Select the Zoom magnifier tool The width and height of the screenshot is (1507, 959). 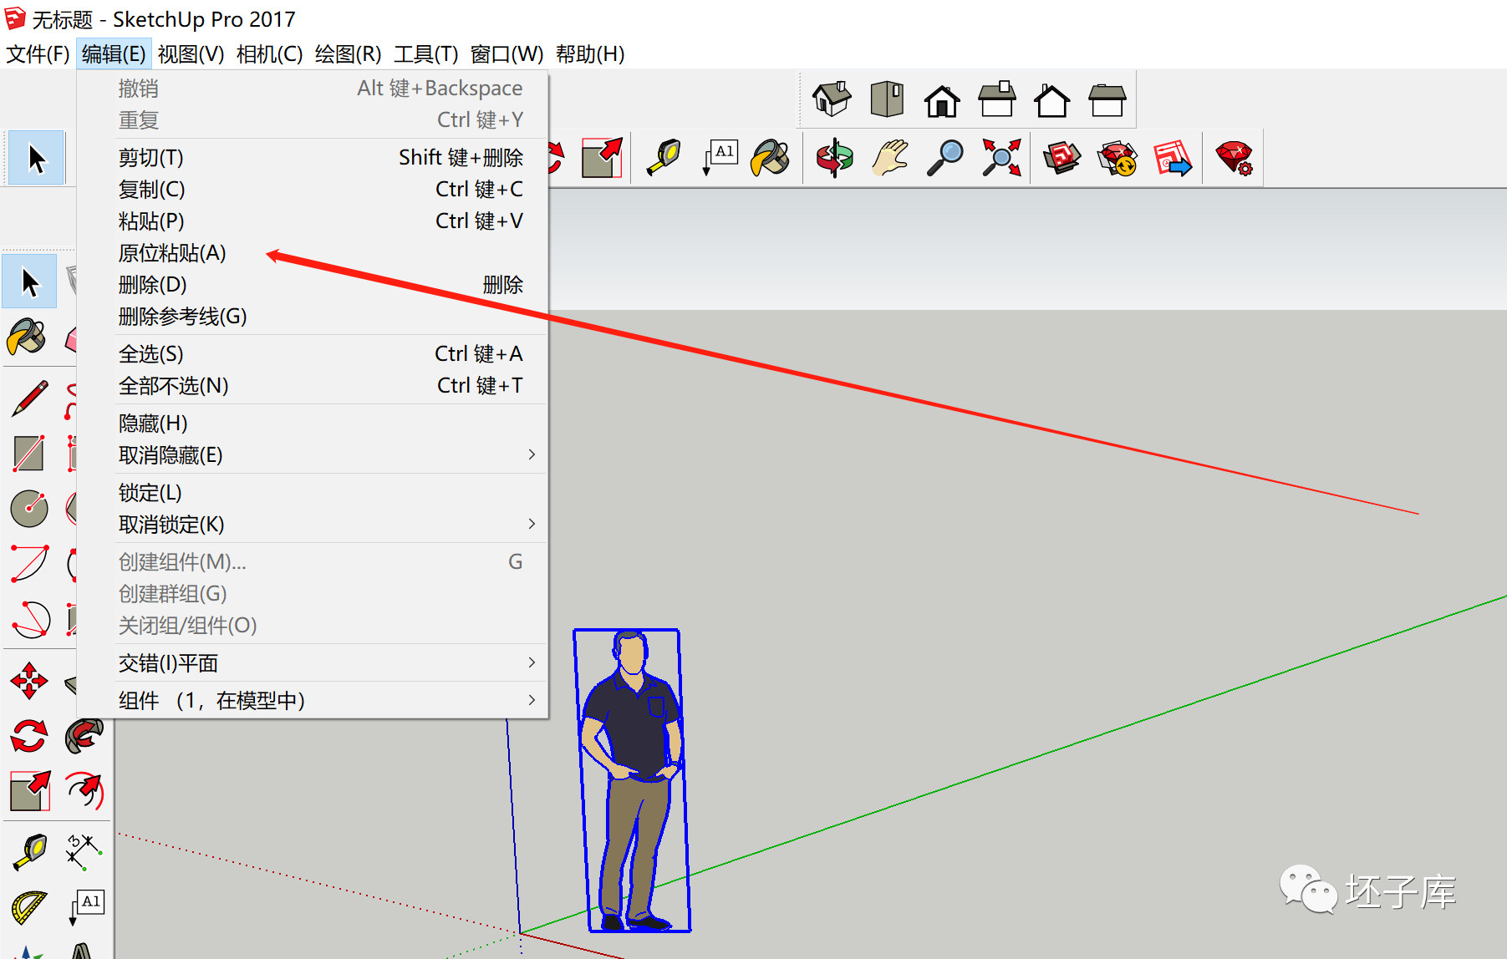click(x=945, y=158)
